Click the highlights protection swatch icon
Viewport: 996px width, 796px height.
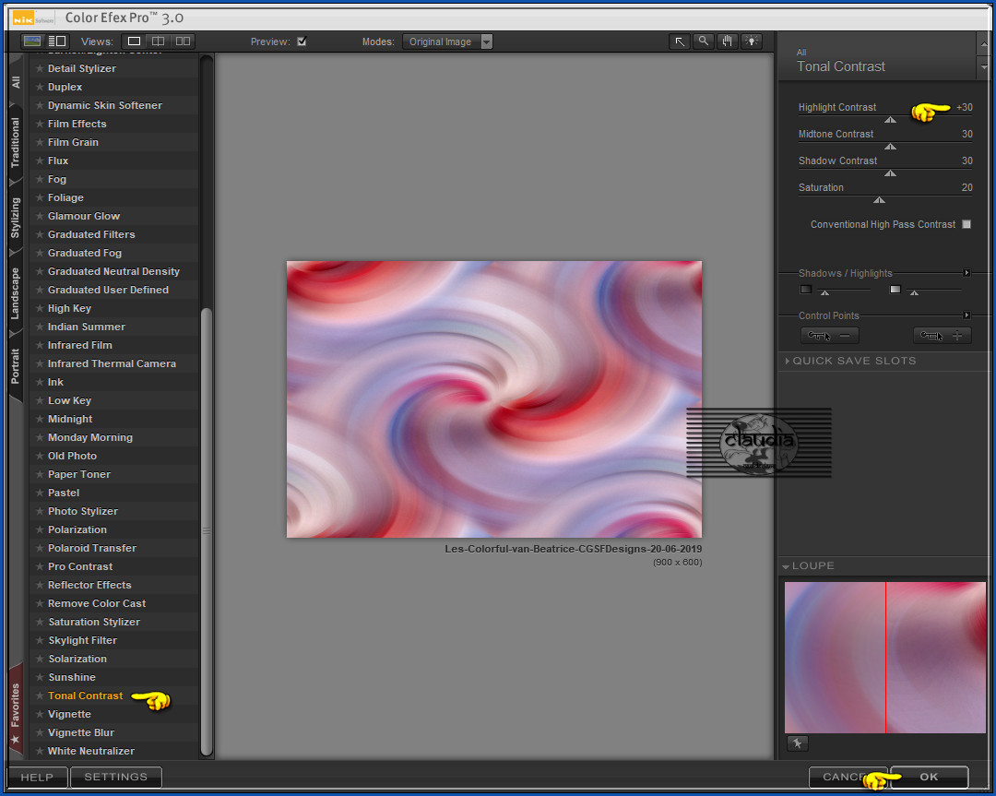(895, 290)
